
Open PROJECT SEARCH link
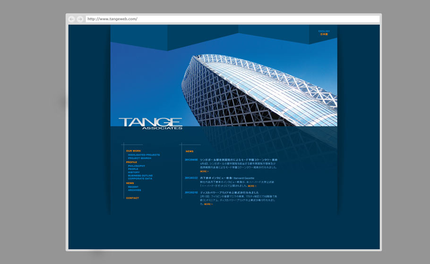point(139,158)
